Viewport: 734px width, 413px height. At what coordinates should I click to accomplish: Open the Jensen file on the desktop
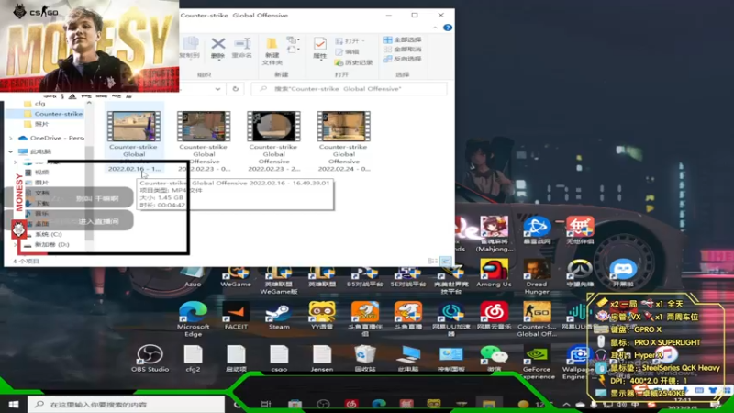pyautogui.click(x=322, y=358)
